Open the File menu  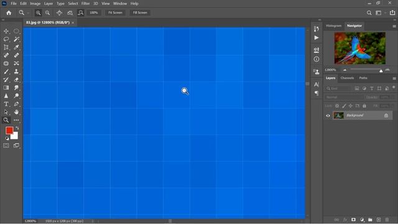(x=14, y=4)
